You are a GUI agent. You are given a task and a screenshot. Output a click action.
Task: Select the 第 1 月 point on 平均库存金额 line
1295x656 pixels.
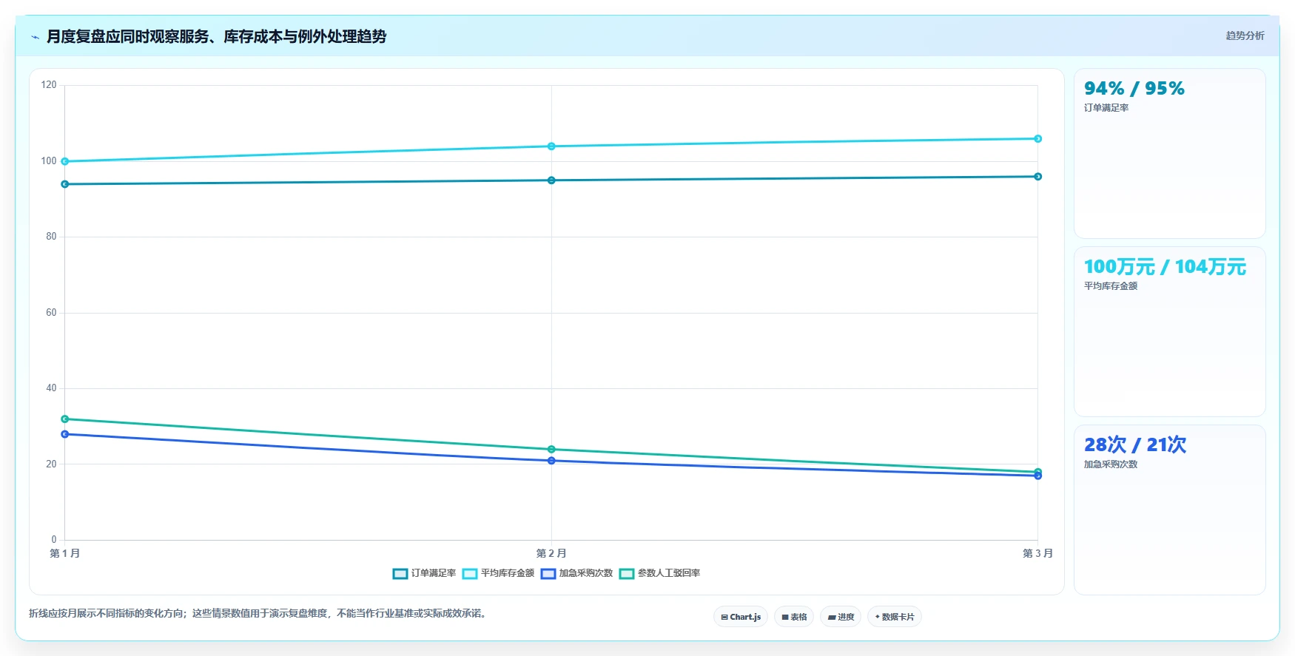[x=65, y=161]
